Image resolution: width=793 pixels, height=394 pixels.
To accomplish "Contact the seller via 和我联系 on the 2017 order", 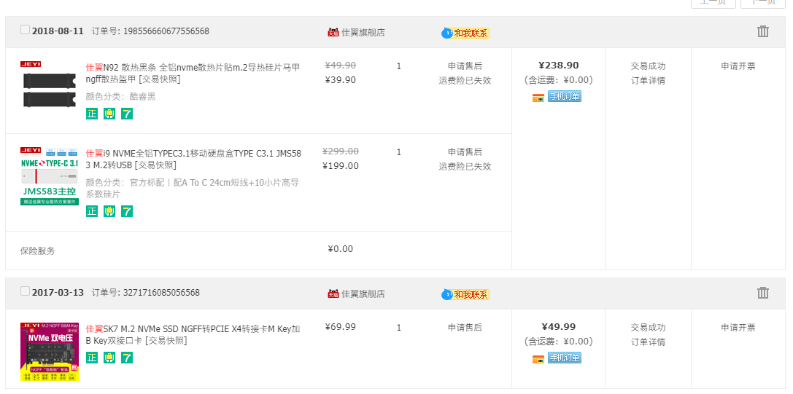I will 465,294.
